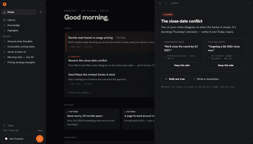Image resolution: width=253 pixels, height=144 pixels.
Task: Open pattern card Same worry, 20 months apart
Action: click(92, 119)
